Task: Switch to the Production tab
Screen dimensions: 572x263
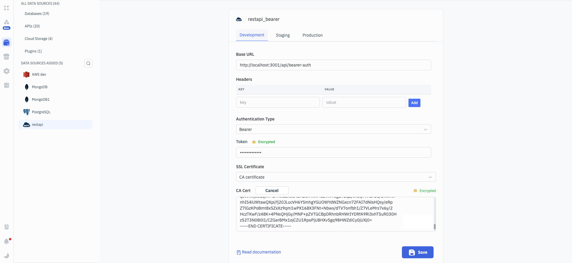Action: tap(312, 35)
